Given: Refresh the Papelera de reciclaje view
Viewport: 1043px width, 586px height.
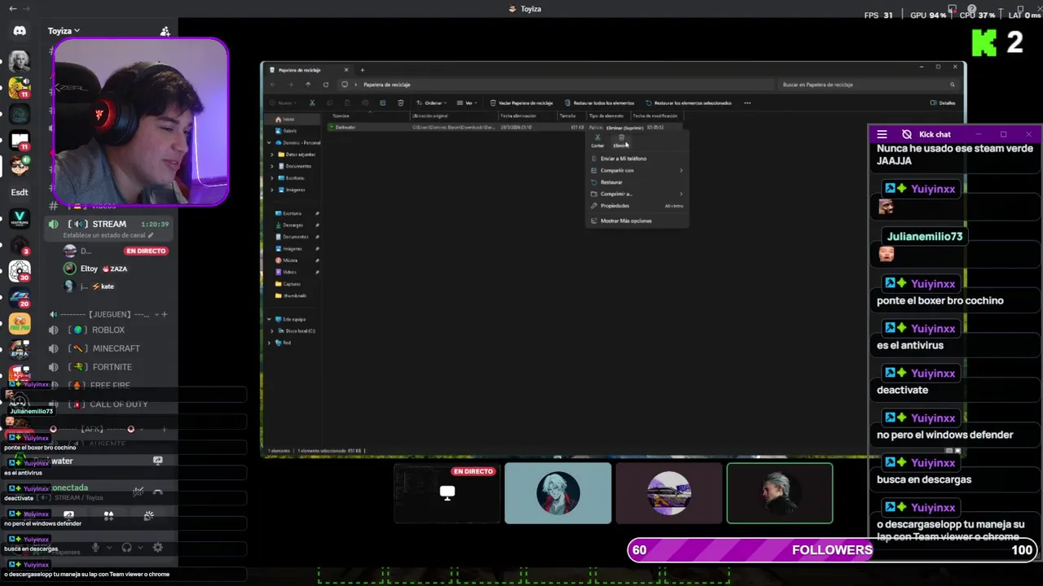Looking at the screenshot, I should pyautogui.click(x=325, y=85).
